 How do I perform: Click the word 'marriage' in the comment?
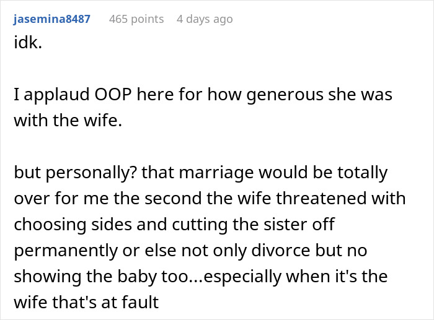(216, 173)
